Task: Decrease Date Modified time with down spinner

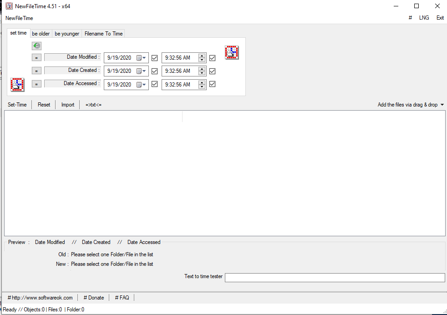Action: point(202,60)
